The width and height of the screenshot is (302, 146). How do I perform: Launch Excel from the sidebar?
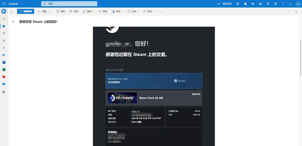pos(4,69)
